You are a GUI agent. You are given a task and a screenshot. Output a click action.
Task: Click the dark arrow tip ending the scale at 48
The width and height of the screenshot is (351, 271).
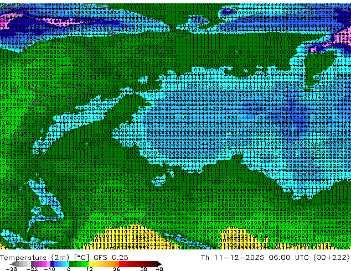[159, 264]
